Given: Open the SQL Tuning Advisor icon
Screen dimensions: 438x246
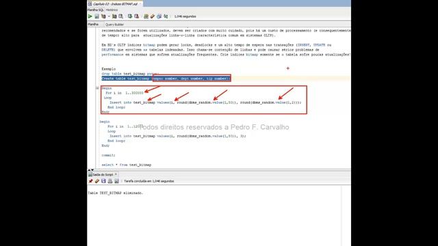Looking at the screenshot, I should pos(120,16).
